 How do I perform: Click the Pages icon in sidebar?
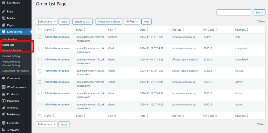point(3,25)
